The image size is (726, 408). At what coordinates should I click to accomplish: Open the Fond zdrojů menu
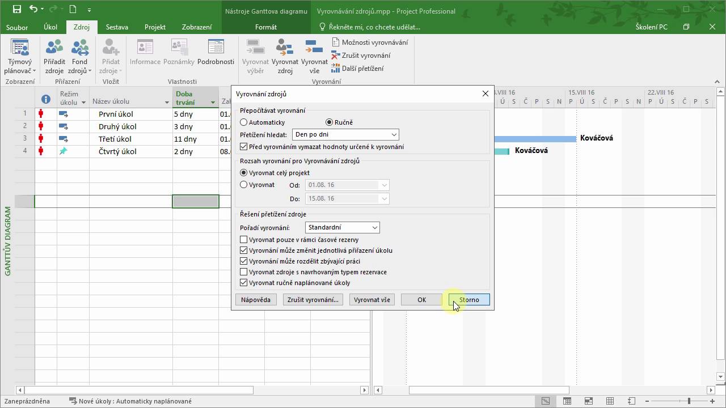(x=79, y=57)
